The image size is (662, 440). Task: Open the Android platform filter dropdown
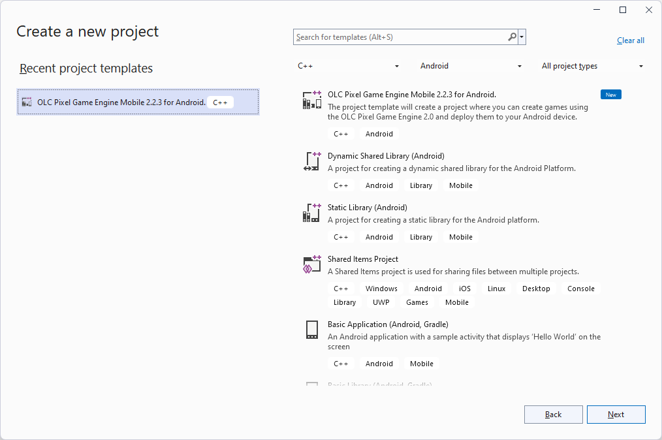coord(470,65)
